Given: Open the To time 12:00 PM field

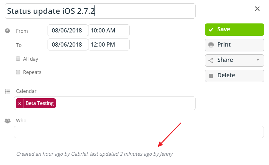Looking at the screenshot, I should click(x=109, y=44).
